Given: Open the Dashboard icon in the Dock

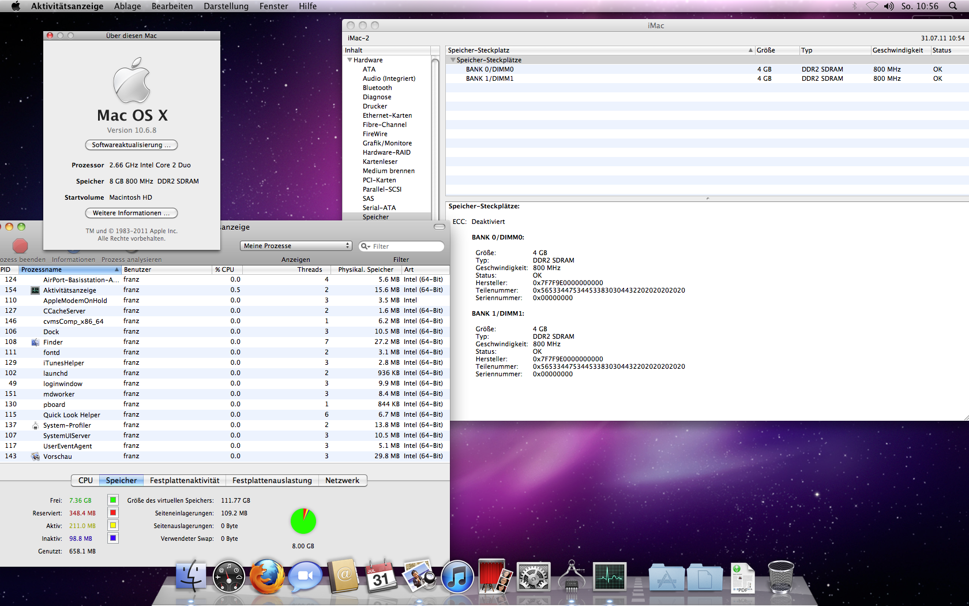Looking at the screenshot, I should coord(229,577).
